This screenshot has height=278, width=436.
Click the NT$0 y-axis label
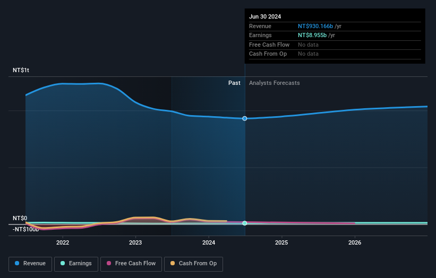20,218
